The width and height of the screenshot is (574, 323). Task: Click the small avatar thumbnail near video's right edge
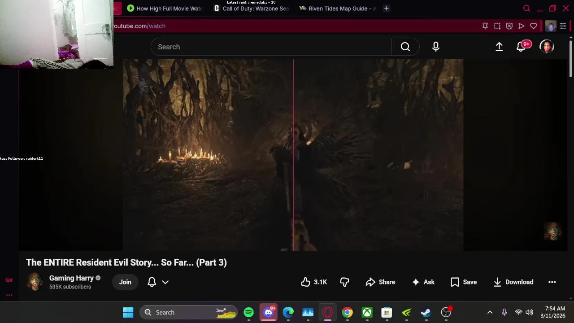[552, 231]
